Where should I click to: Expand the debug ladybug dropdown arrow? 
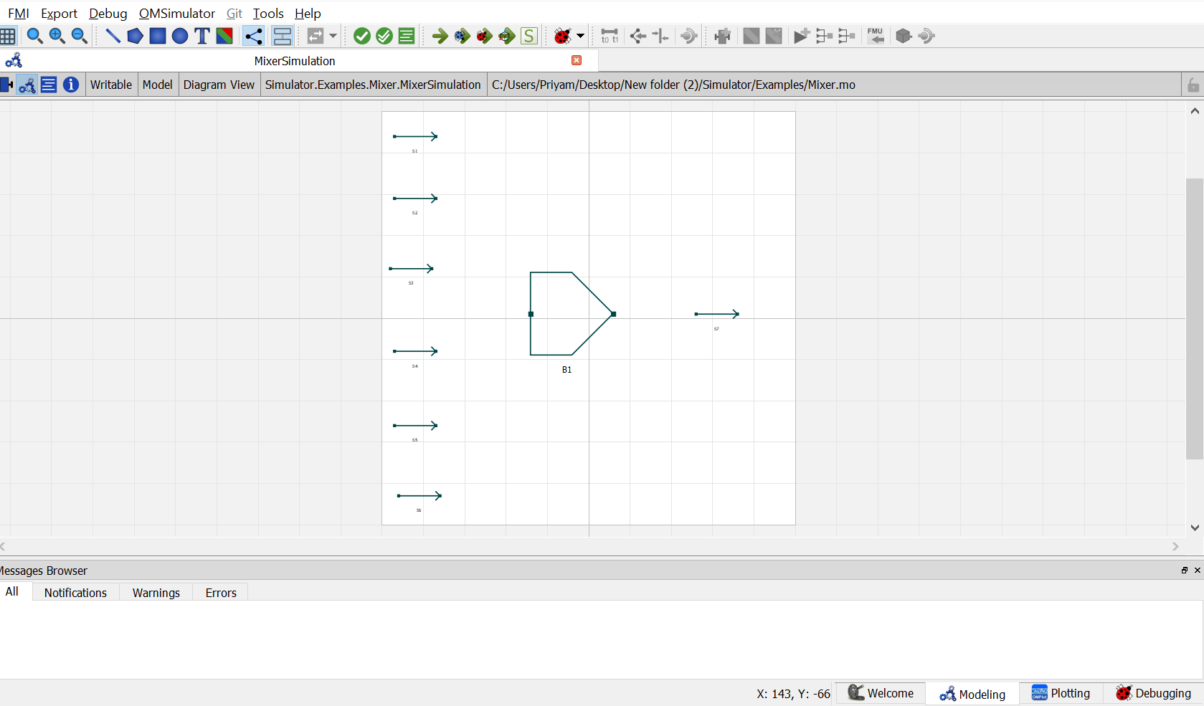(x=580, y=36)
